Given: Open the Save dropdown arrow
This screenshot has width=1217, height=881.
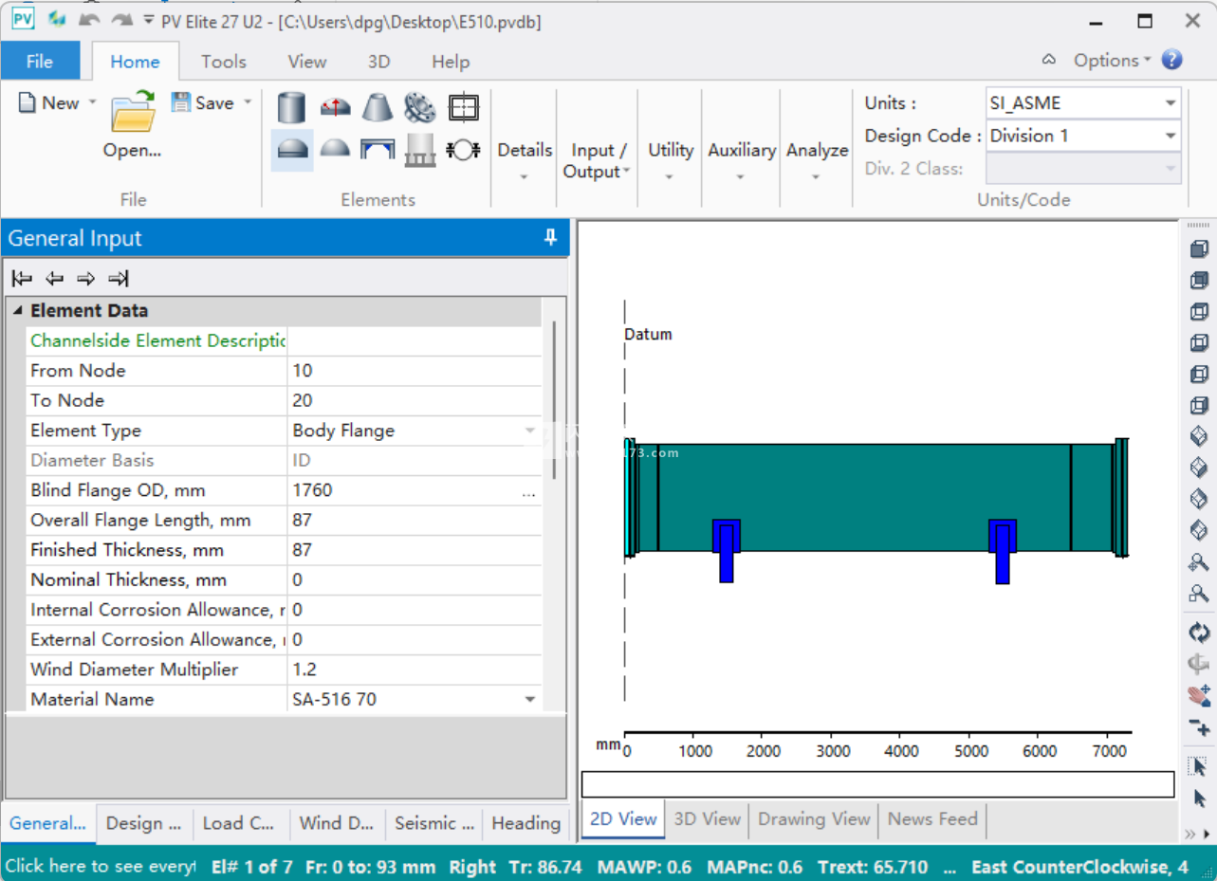Looking at the screenshot, I should (x=248, y=102).
